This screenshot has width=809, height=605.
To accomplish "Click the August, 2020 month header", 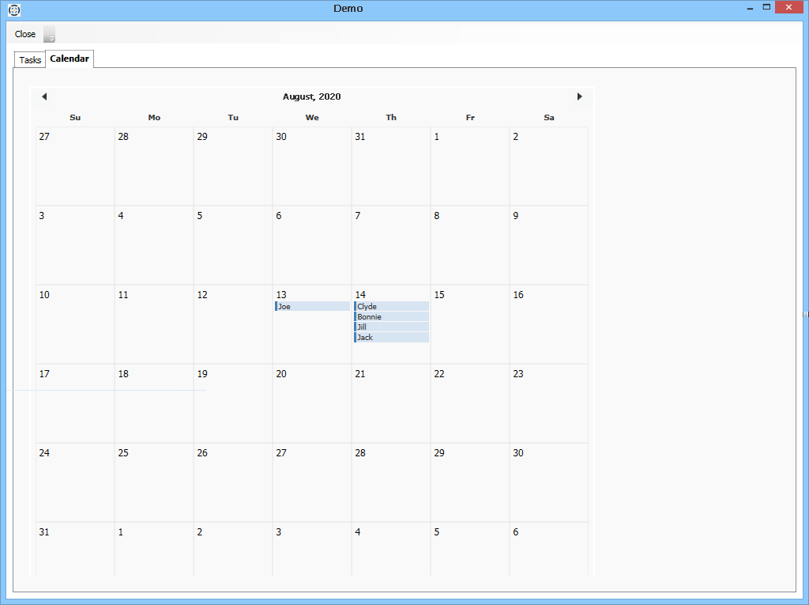I will [x=312, y=96].
